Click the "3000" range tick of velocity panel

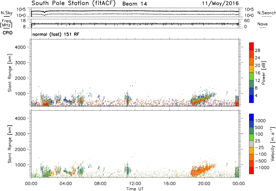pyautogui.click(x=20, y=134)
